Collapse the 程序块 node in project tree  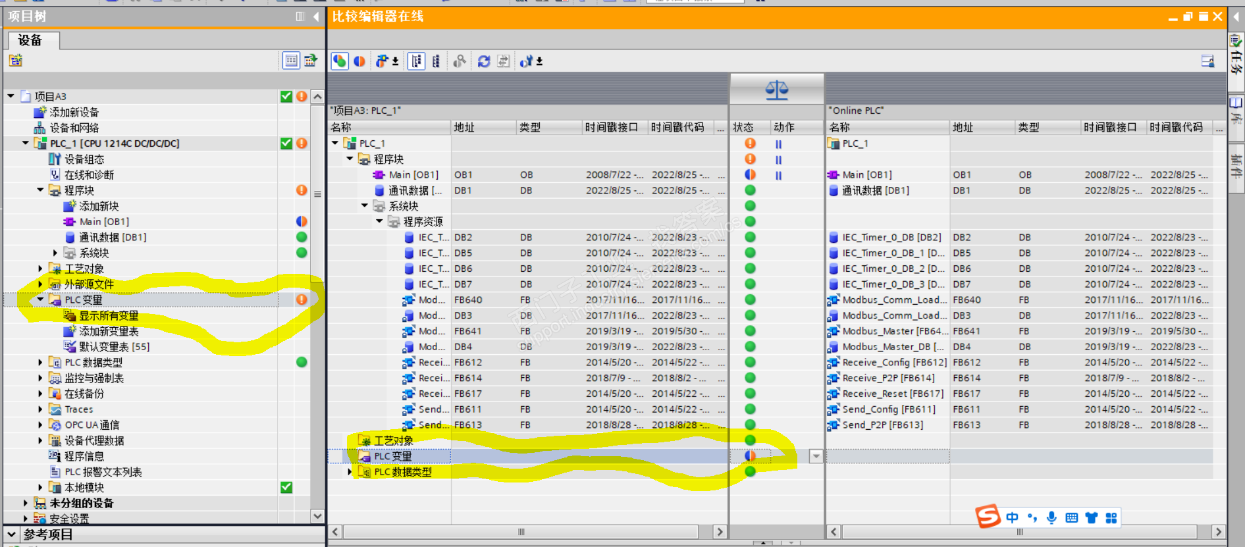coord(40,190)
